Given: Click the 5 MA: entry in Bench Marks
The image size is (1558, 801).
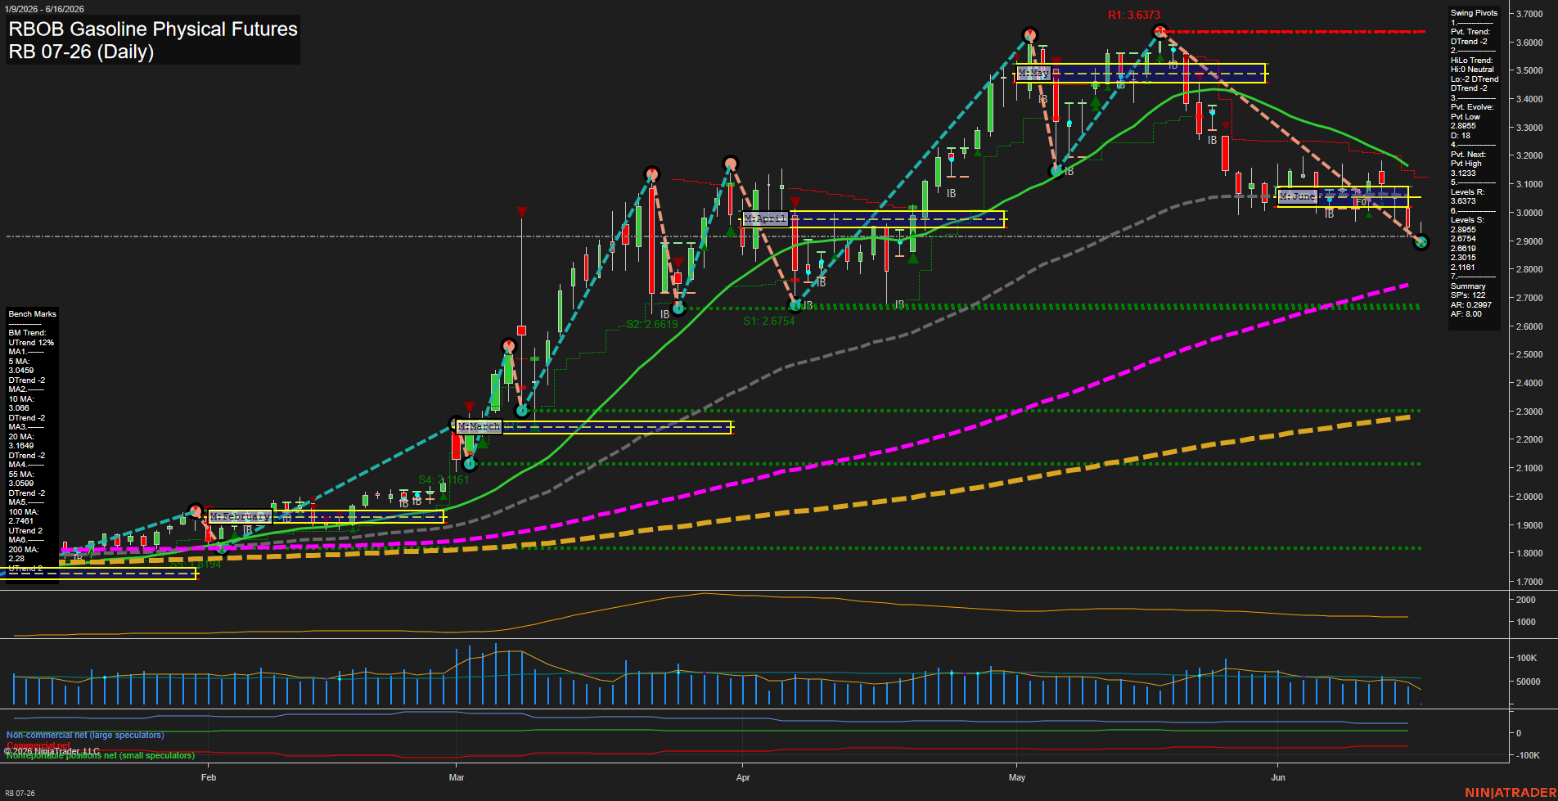Looking at the screenshot, I should click(19, 362).
